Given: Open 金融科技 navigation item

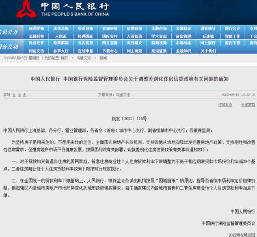Looking at the screenshot, I should click(x=37, y=36).
